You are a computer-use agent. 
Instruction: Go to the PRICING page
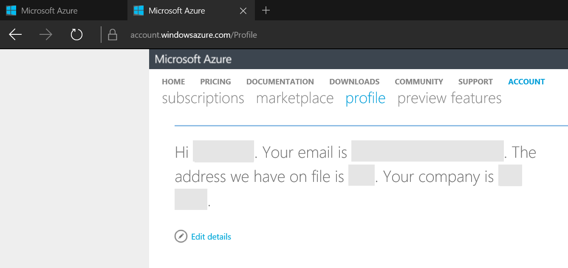(215, 82)
